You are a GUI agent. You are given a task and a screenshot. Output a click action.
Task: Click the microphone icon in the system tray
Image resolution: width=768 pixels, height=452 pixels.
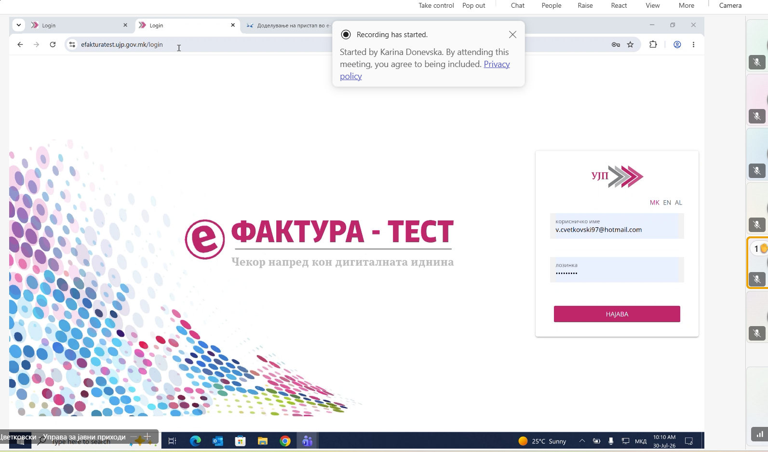point(611,441)
